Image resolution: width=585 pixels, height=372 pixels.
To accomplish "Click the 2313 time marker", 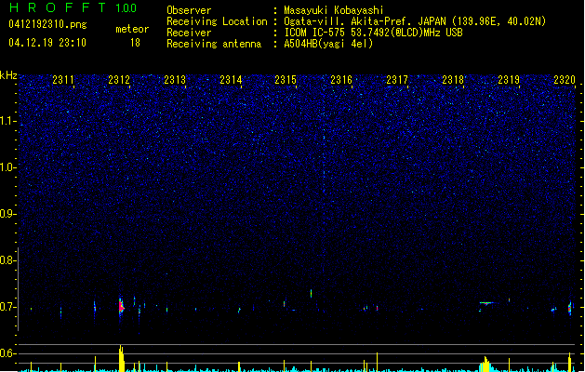I will click(175, 80).
